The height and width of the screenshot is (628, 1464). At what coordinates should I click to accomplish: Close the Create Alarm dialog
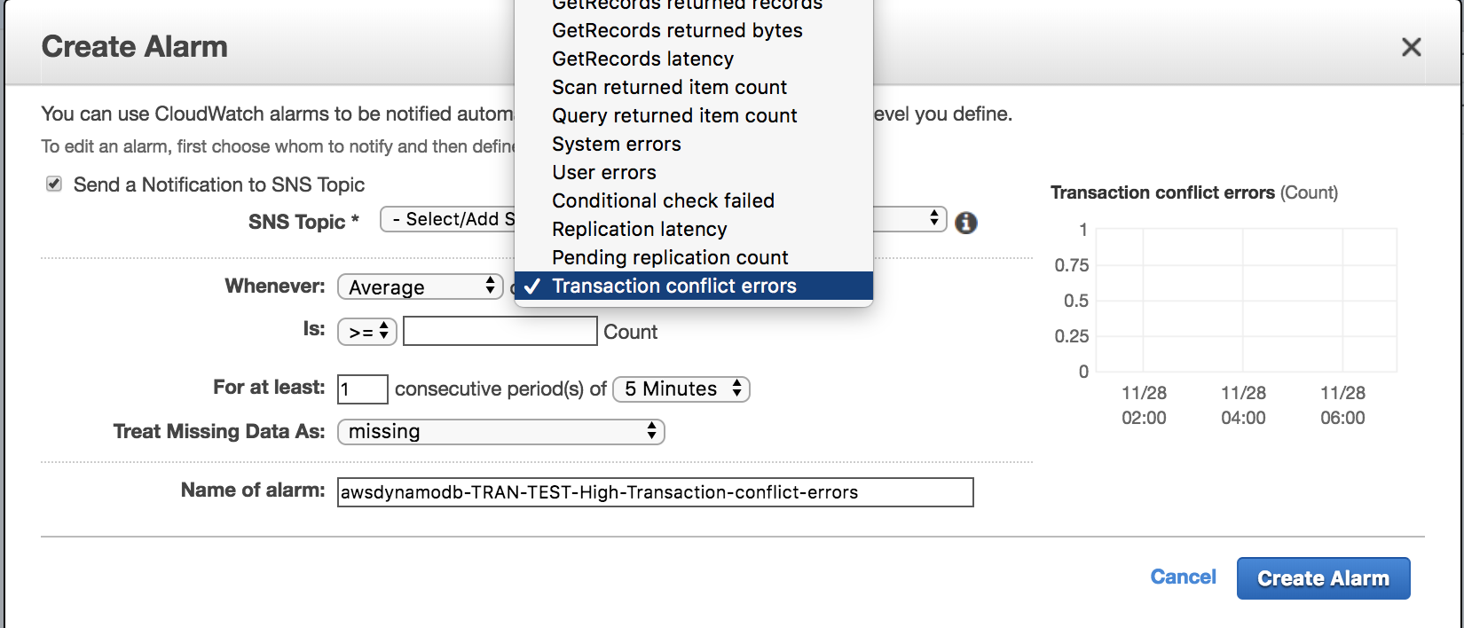click(1411, 47)
